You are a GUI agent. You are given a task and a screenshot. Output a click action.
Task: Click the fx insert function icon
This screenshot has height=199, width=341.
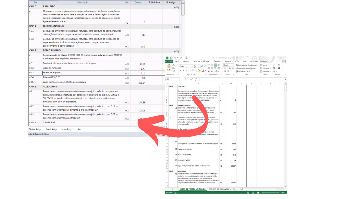pyautogui.click(x=196, y=79)
